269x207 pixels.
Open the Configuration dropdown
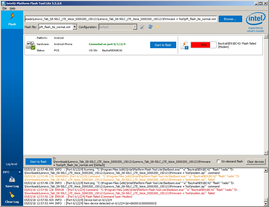135,27
